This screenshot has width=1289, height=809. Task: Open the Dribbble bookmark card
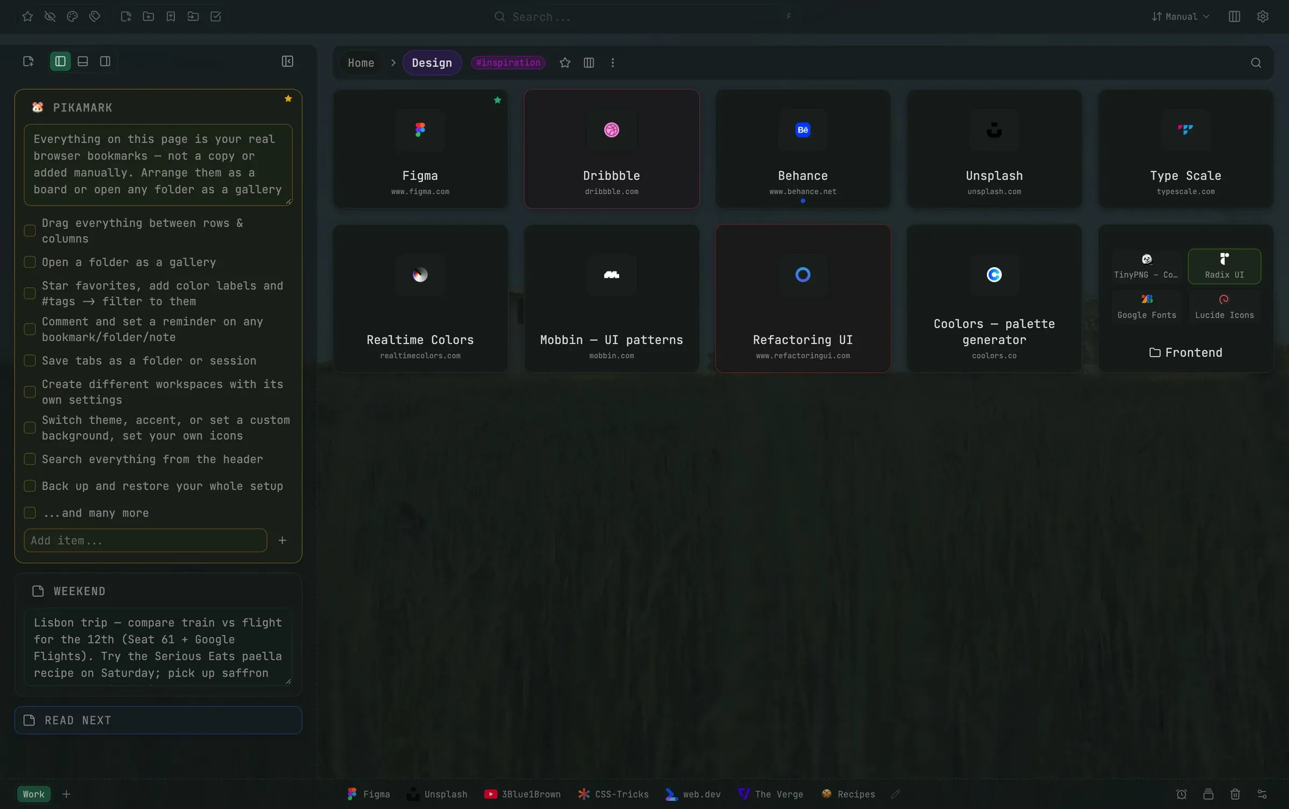pos(612,149)
